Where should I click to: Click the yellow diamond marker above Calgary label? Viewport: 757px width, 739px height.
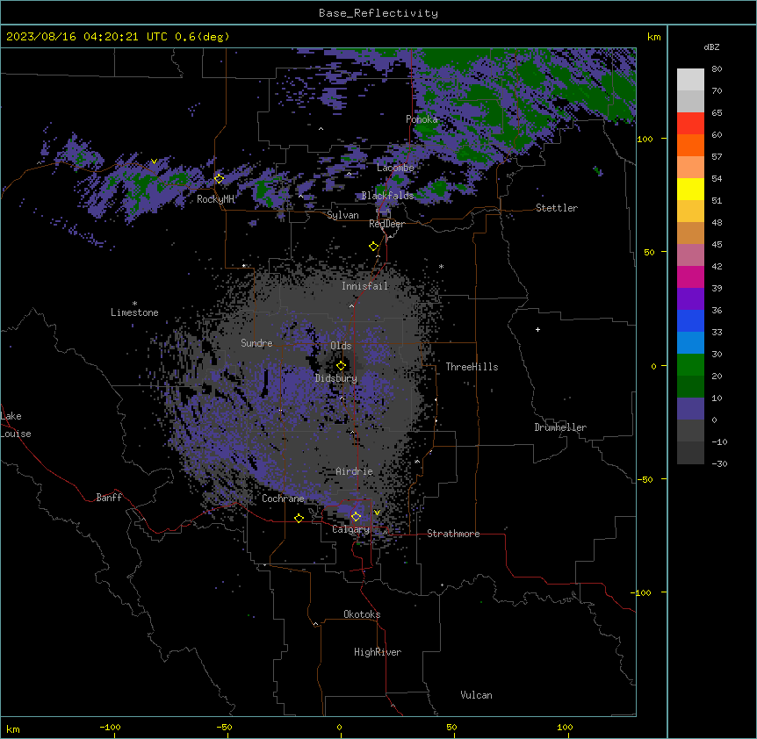pyautogui.click(x=356, y=517)
